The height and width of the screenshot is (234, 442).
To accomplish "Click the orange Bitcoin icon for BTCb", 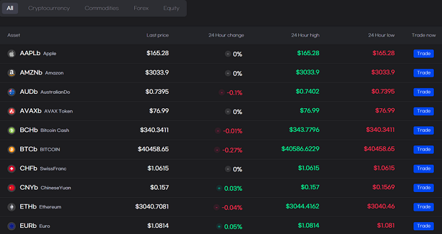I will [x=11, y=150].
